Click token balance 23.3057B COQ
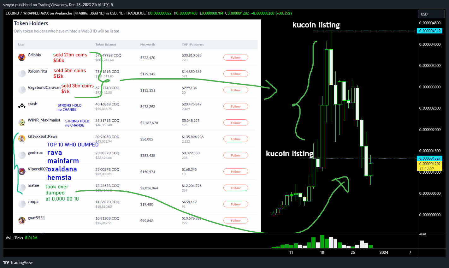 point(107,153)
